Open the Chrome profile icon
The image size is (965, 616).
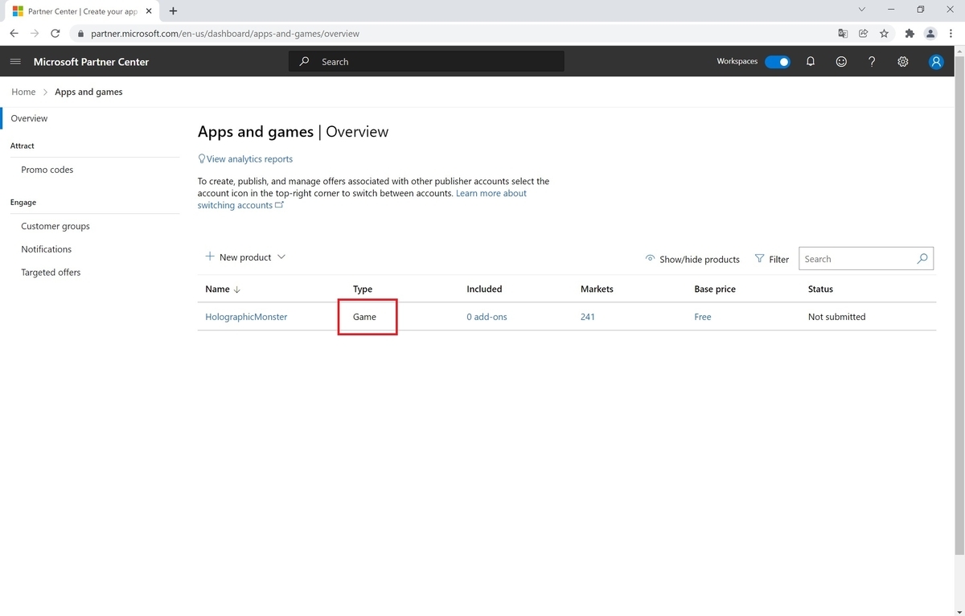click(x=930, y=34)
